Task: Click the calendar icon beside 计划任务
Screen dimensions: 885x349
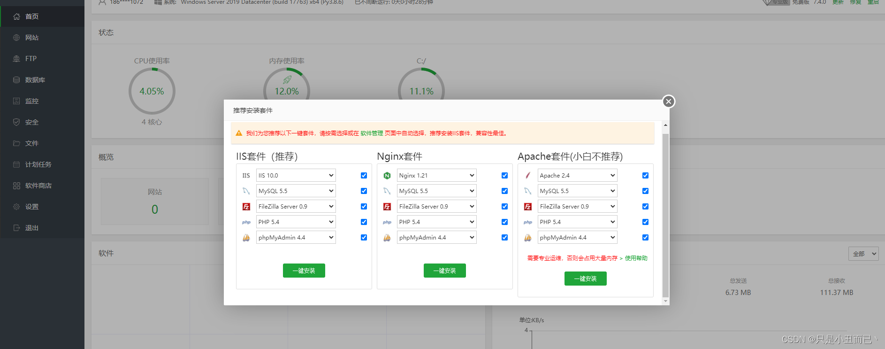Action: pos(16,164)
